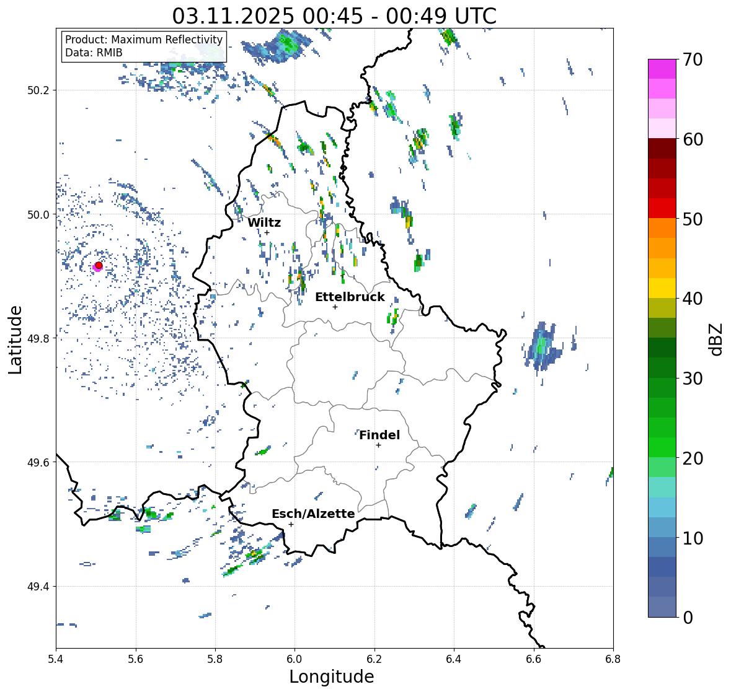Click the "Data: RMIB" text
Viewport: 731px width, 692px height.
click(94, 53)
